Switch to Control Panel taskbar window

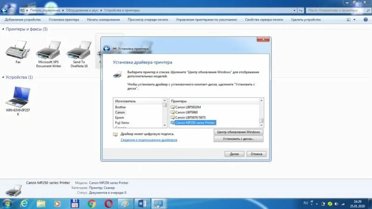click(x=159, y=203)
